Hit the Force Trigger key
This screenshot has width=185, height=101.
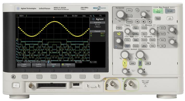[136, 28]
